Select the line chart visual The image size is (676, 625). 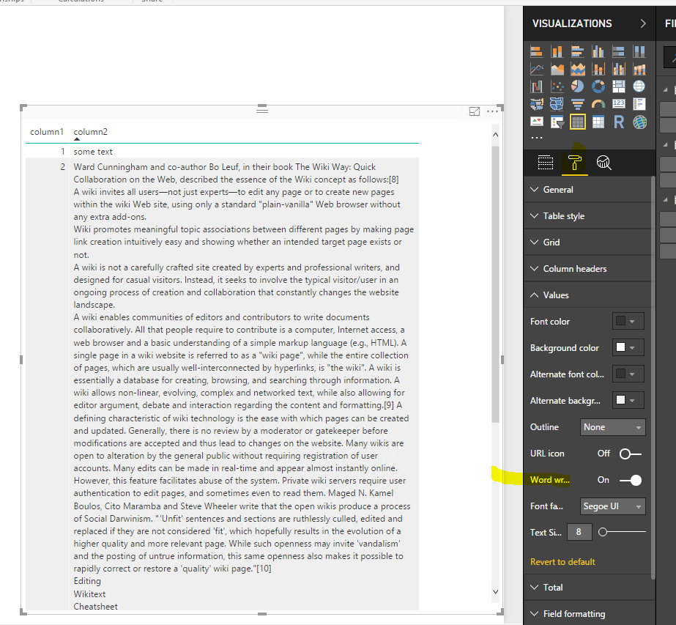click(x=536, y=69)
